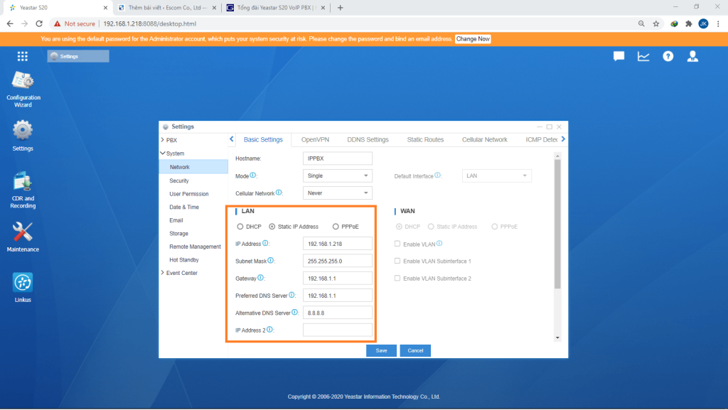Image resolution: width=728 pixels, height=410 pixels.
Task: Show info for Mode setting
Action: [x=252, y=175]
